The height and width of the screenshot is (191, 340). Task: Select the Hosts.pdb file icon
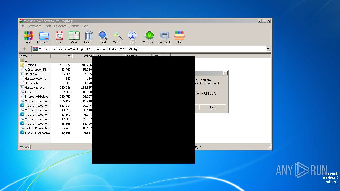(x=22, y=83)
